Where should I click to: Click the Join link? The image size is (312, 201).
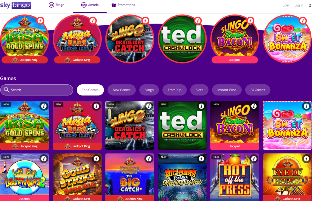click(x=286, y=5)
